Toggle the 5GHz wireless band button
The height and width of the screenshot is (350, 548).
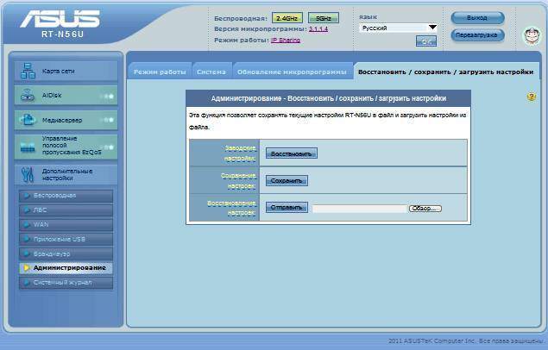pyautogui.click(x=322, y=17)
